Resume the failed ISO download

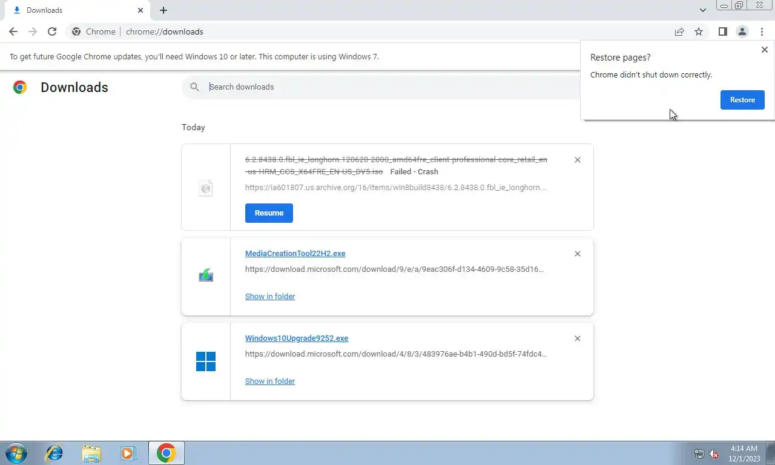pos(269,213)
